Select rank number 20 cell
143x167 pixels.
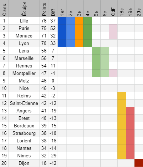(x=4, y=163)
